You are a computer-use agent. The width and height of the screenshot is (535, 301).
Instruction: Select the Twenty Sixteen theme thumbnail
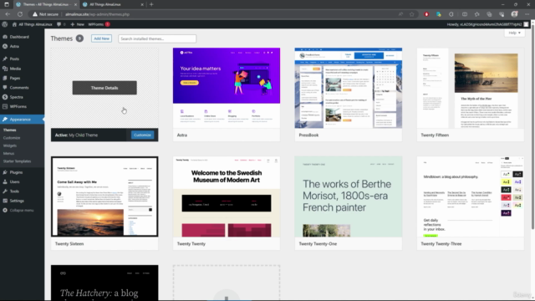pos(104,196)
